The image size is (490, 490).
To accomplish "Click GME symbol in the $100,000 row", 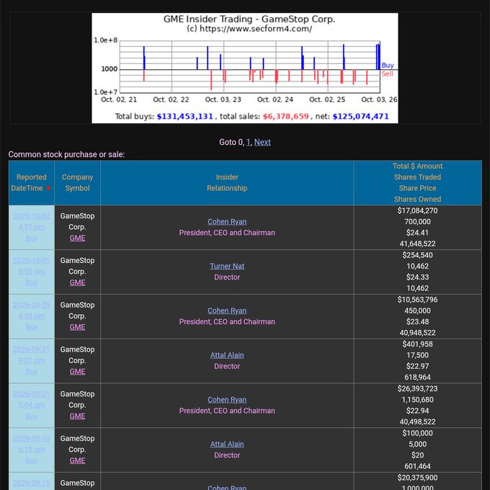I will point(77,460).
